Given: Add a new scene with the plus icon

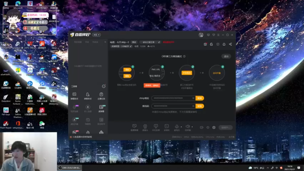Looking at the screenshot, I should pos(105,42).
